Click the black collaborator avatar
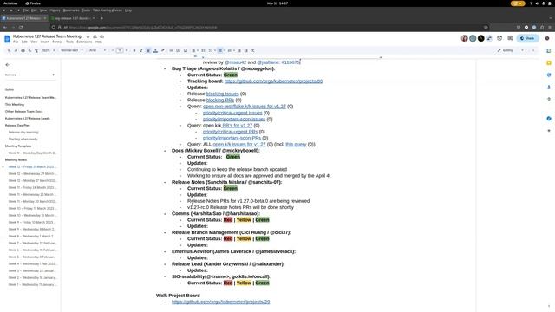The width and height of the screenshot is (555, 312). pos(480,38)
